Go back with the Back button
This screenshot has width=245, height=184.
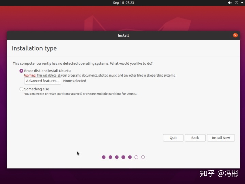[195, 138]
